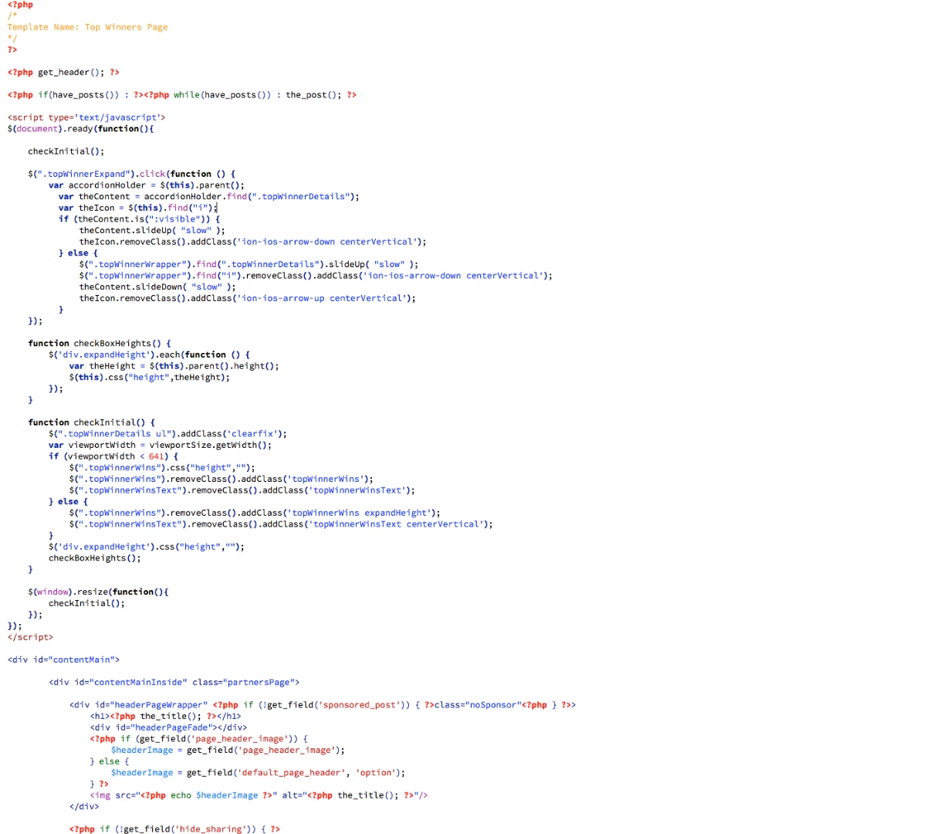Click the $headerImage = get_field('page_header_image') line
This screenshot has width=947, height=834.
coord(228,751)
